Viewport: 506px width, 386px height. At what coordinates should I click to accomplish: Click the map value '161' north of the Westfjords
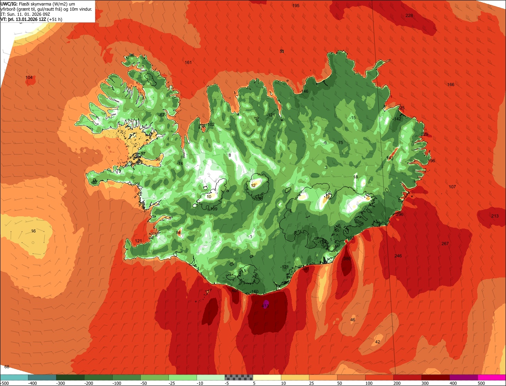pyautogui.click(x=188, y=62)
